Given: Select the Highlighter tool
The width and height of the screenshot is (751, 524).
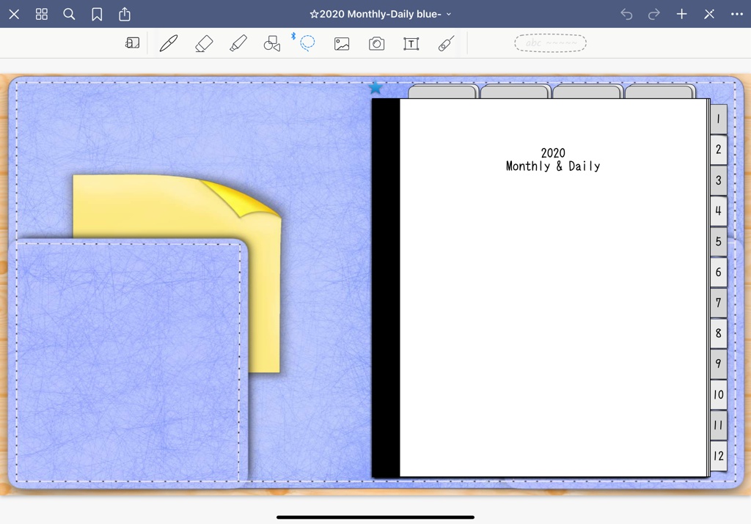Looking at the screenshot, I should [x=238, y=43].
